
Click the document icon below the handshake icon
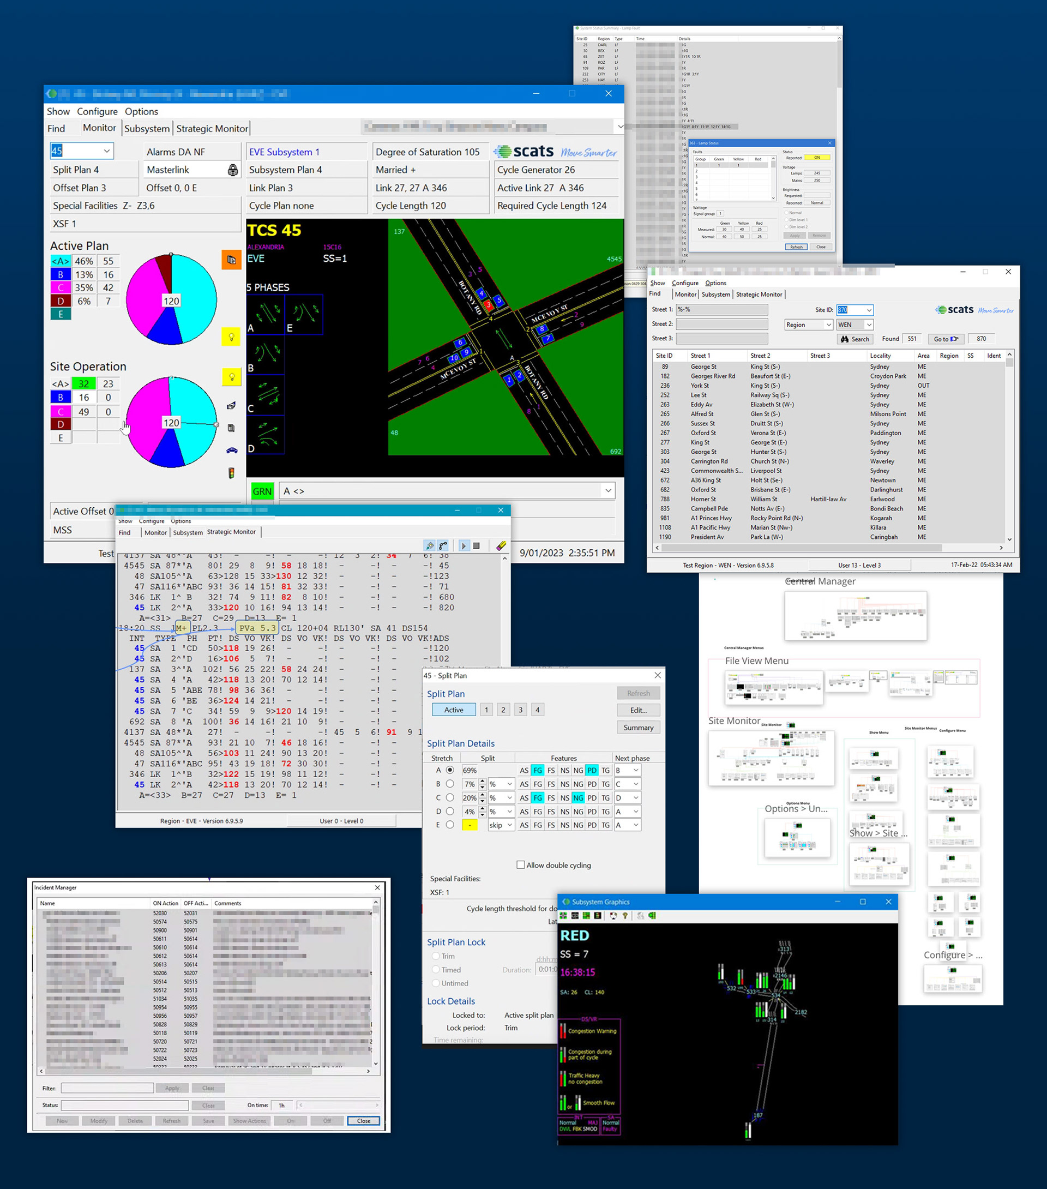[231, 428]
